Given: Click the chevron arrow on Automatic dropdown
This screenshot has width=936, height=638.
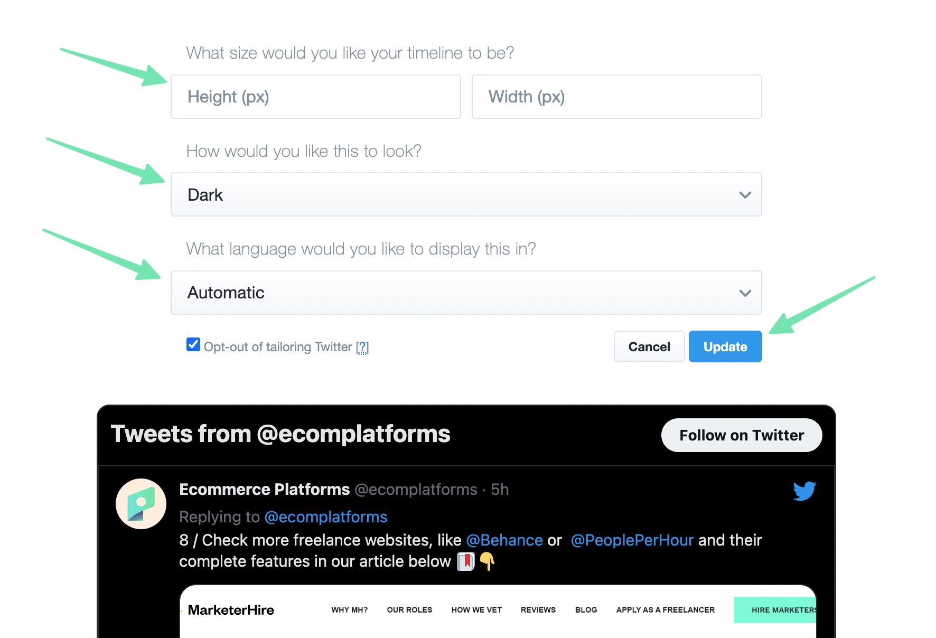Looking at the screenshot, I should pyautogui.click(x=745, y=293).
